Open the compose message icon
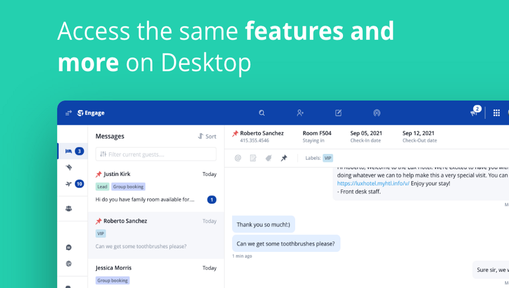Image resolution: width=509 pixels, height=288 pixels. pyautogui.click(x=338, y=113)
